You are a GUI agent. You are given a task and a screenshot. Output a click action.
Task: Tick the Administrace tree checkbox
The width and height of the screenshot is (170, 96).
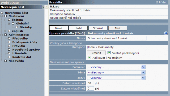pos(6,35)
